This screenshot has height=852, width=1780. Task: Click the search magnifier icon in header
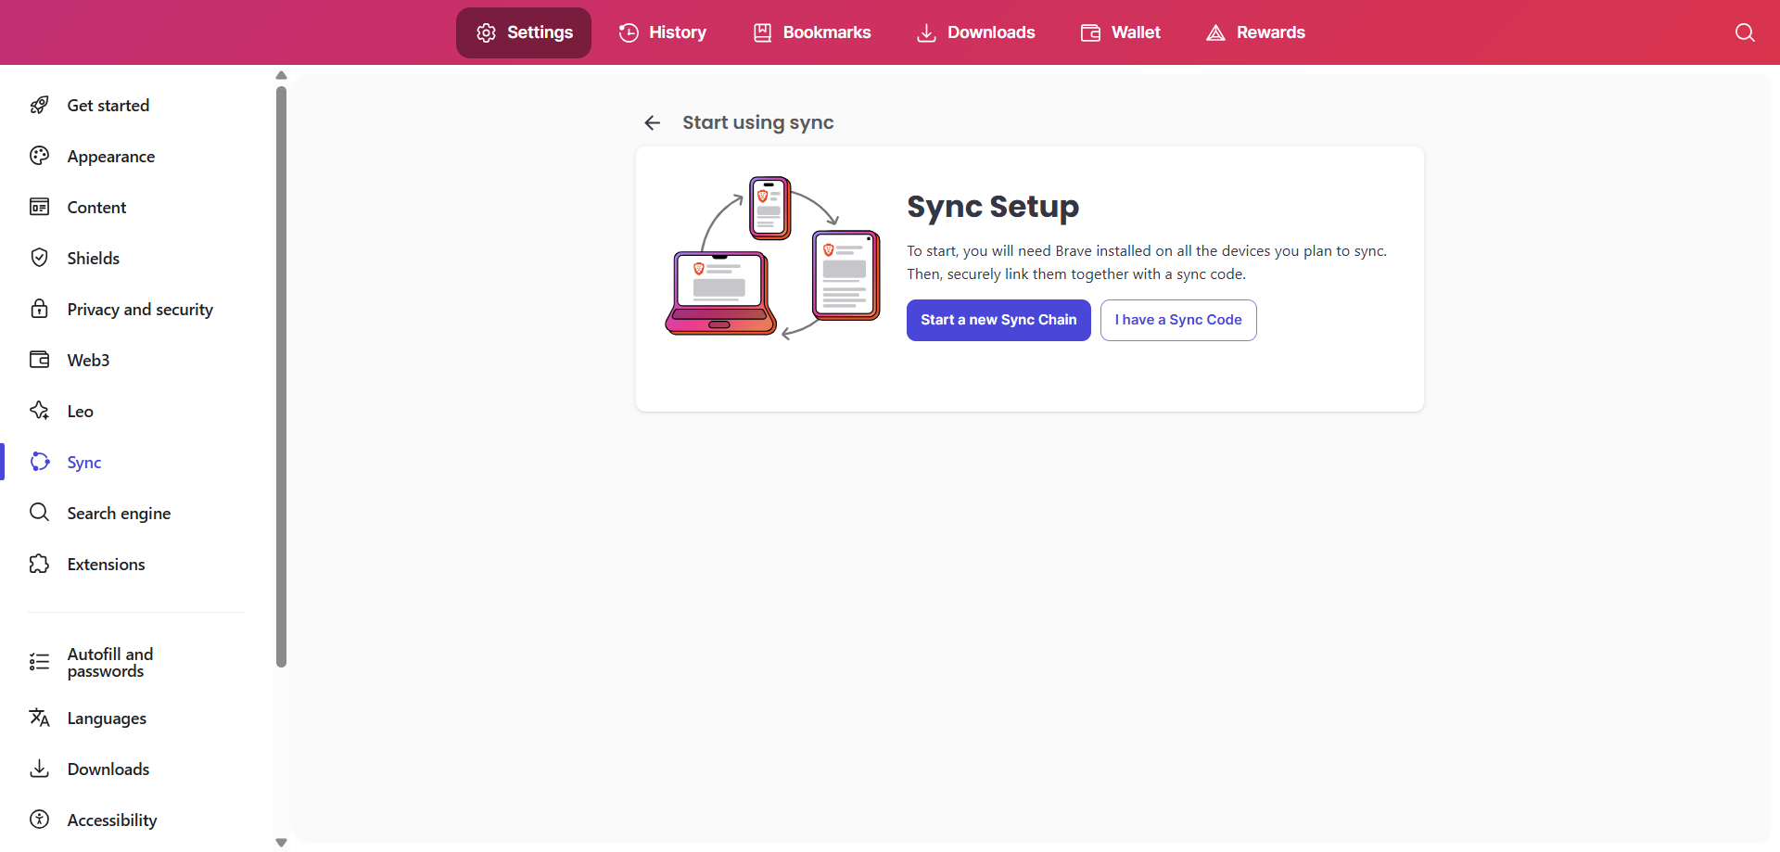tap(1744, 32)
